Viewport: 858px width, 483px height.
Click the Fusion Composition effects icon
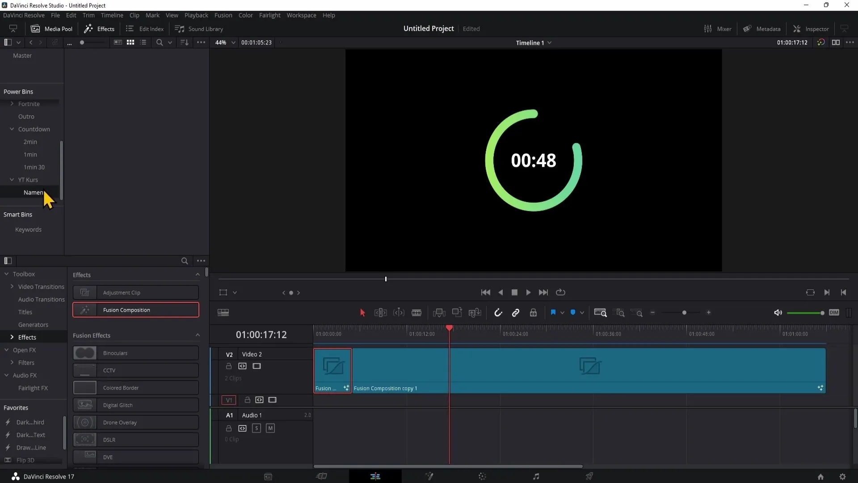click(85, 309)
